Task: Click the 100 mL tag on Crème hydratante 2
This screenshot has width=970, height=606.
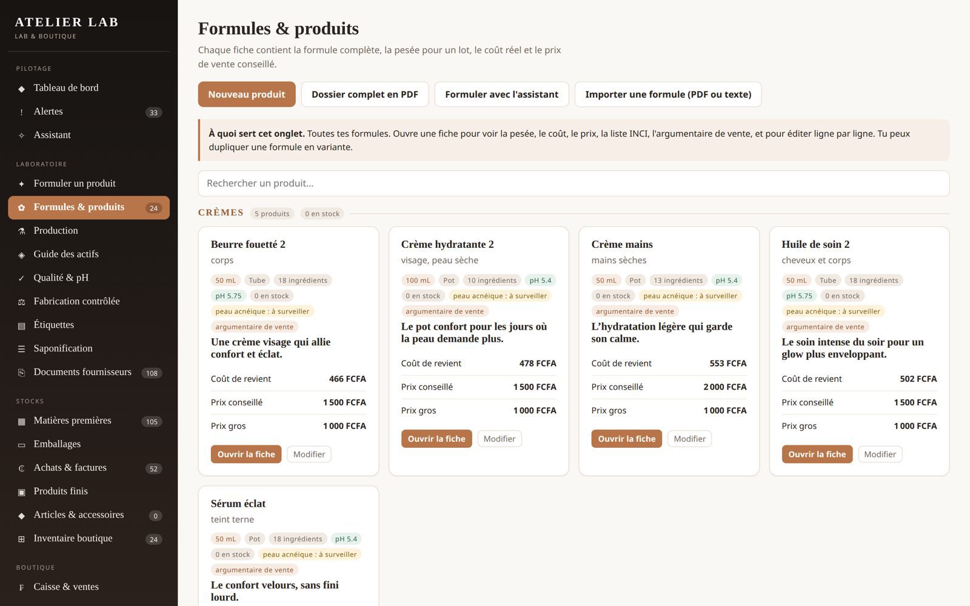Action: coord(418,281)
